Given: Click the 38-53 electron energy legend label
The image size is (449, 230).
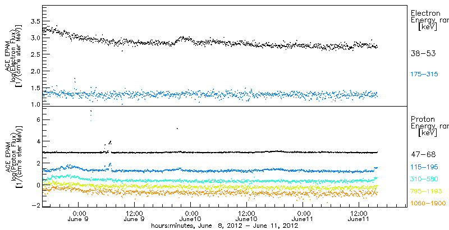Looking at the screenshot, I should pyautogui.click(x=423, y=53).
